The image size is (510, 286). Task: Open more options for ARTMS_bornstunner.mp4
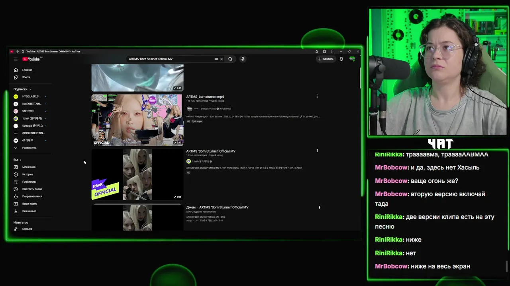point(318,96)
